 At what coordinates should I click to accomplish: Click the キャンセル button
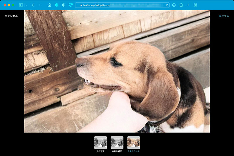click(x=11, y=16)
